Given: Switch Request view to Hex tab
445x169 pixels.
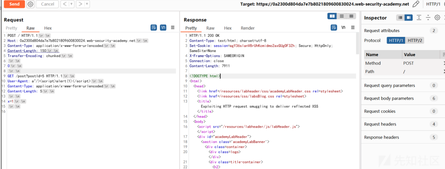Looking at the screenshot, I should click(x=48, y=28).
